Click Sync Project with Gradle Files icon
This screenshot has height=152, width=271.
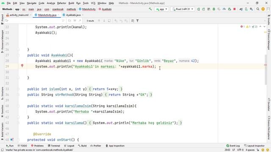pos(241,9)
